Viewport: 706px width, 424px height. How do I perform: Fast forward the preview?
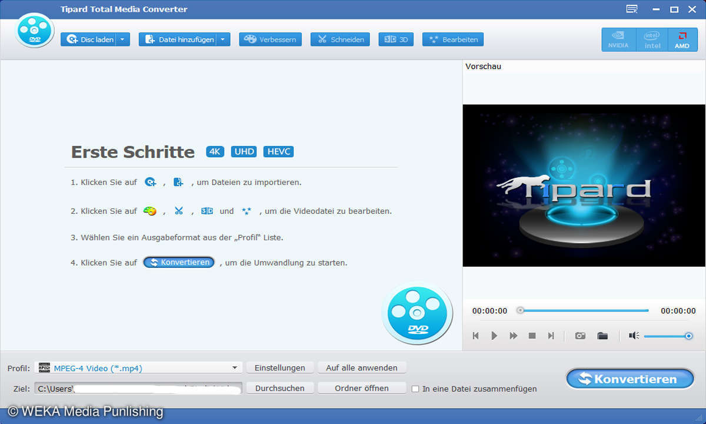pos(513,336)
